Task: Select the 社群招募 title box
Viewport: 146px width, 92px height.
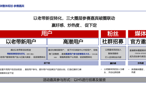Action: tap(113, 41)
